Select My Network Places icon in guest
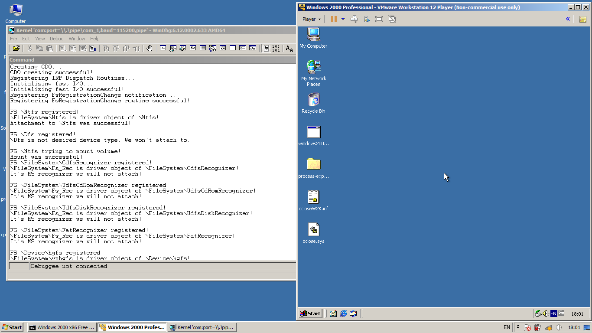Screen dimensions: 592x333 313,73
